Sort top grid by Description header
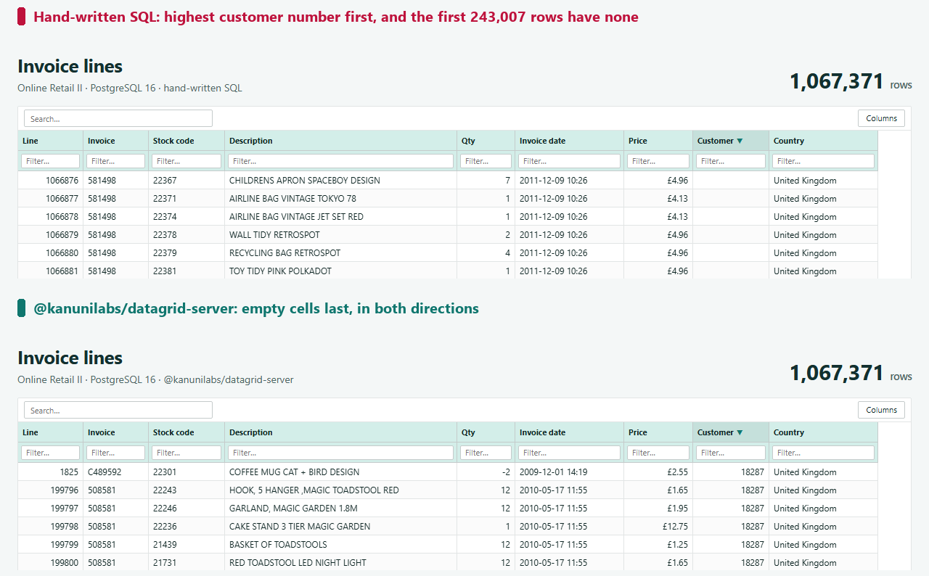Image resolution: width=929 pixels, height=576 pixels. point(341,141)
